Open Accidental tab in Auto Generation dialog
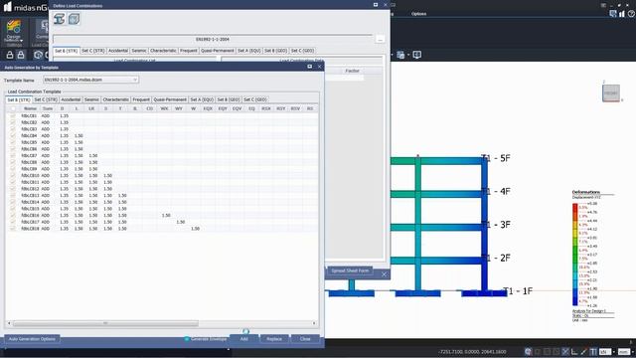 pos(71,99)
